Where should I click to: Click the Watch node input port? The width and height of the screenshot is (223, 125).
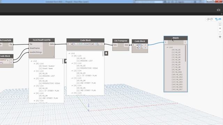[166, 42]
